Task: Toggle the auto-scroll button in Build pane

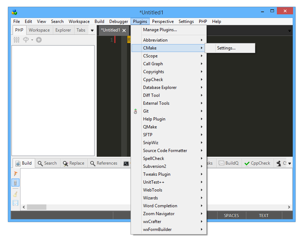Action: click(15, 183)
